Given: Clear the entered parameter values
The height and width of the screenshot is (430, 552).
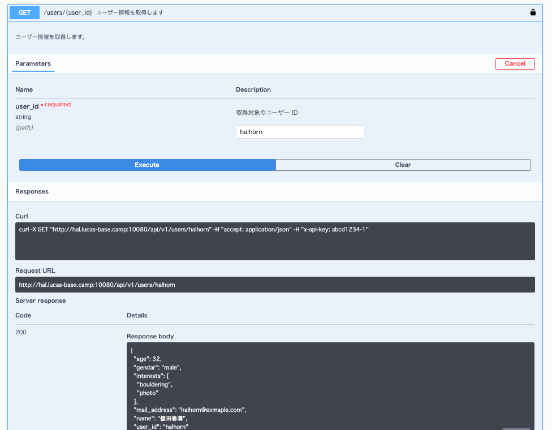Looking at the screenshot, I should 403,165.
